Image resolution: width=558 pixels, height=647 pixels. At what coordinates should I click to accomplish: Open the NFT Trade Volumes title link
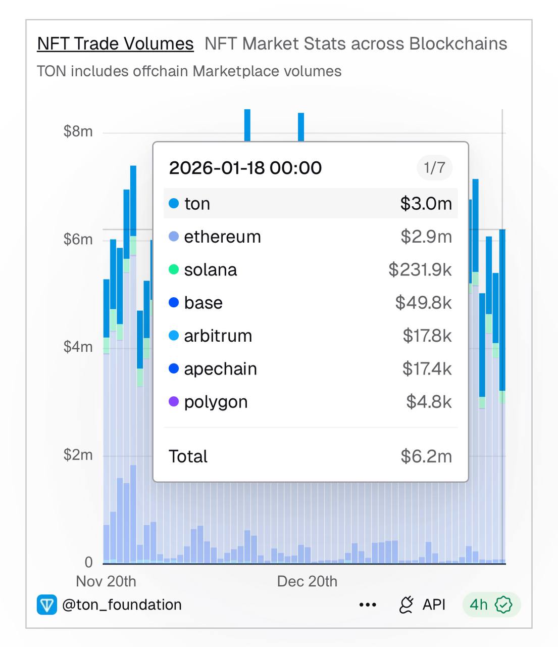(x=115, y=44)
